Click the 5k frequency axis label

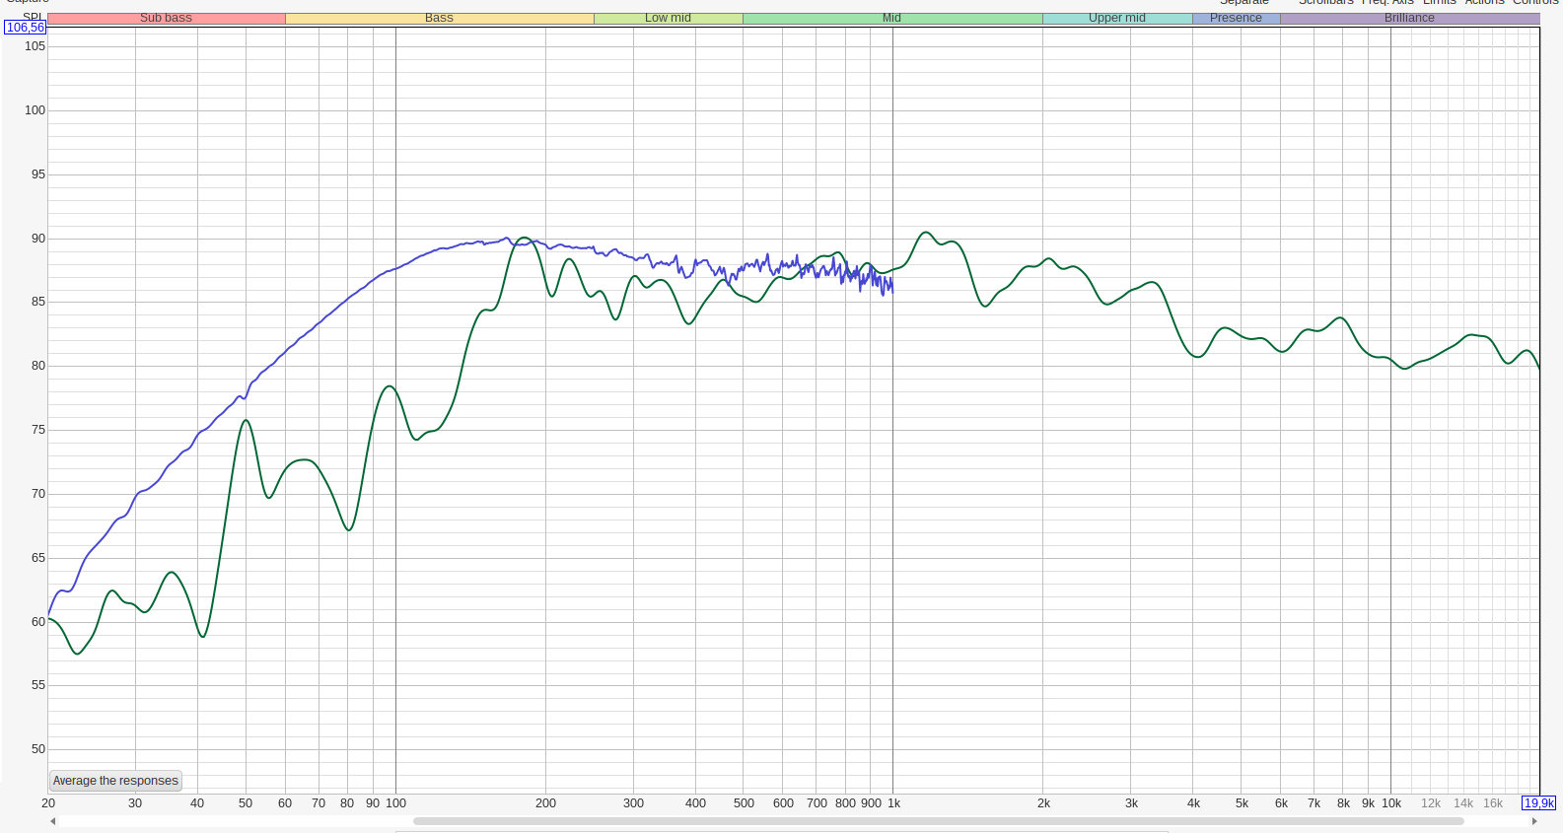pos(1242,803)
